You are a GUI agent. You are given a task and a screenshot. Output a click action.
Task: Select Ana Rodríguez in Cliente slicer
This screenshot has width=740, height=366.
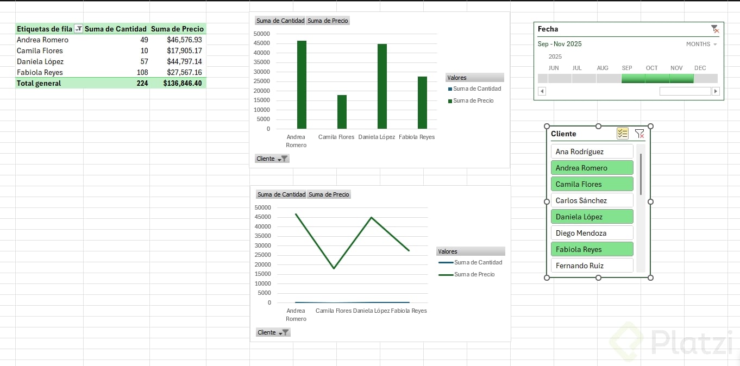[592, 152]
